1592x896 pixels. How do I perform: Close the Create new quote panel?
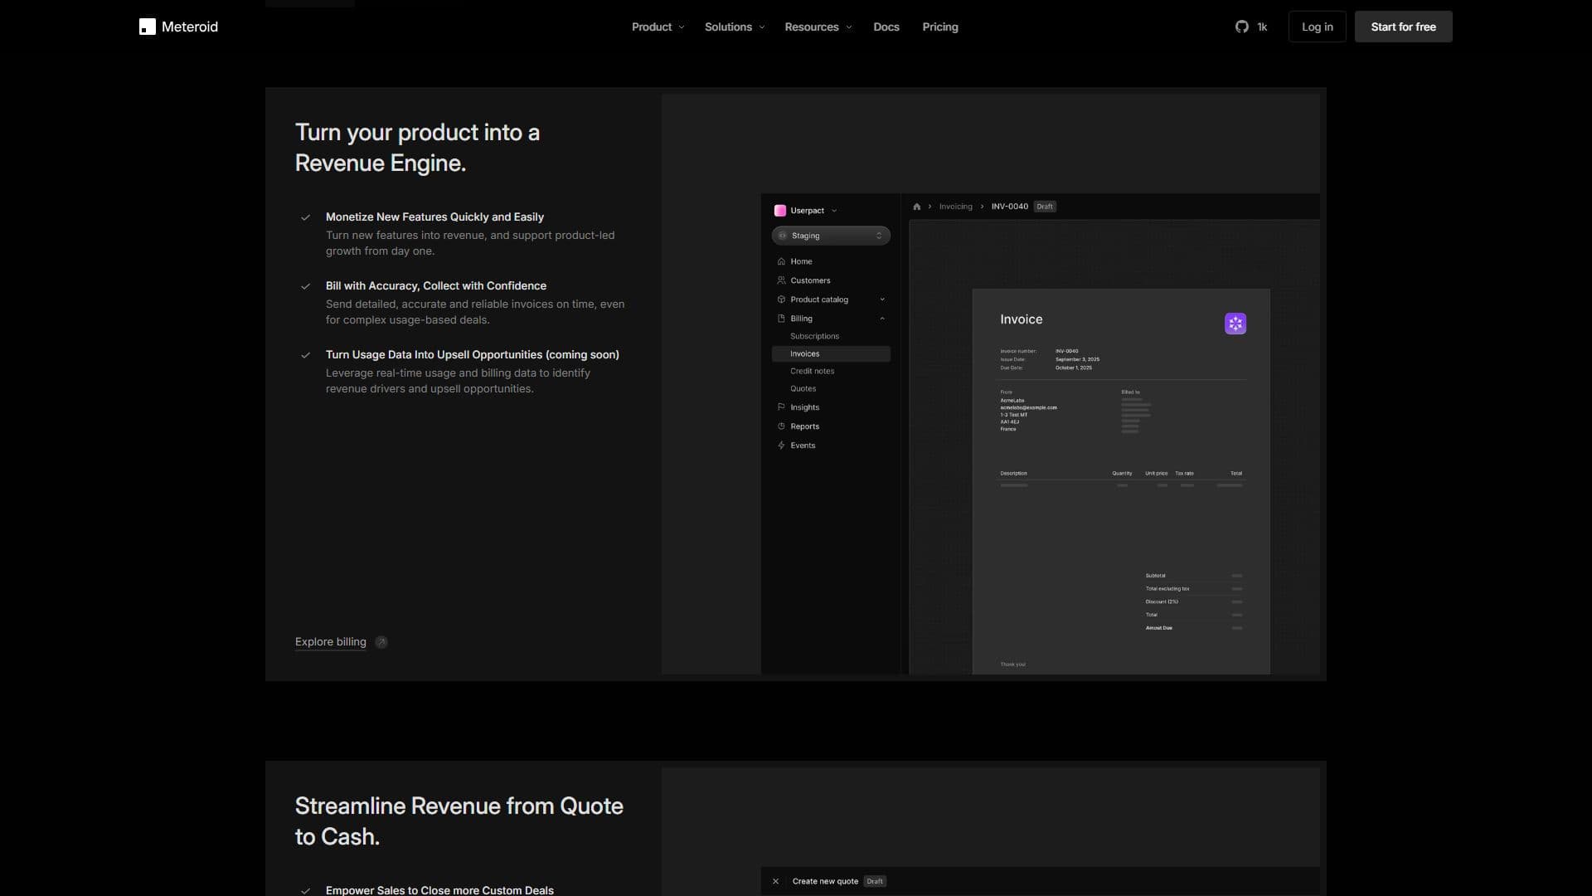click(775, 881)
